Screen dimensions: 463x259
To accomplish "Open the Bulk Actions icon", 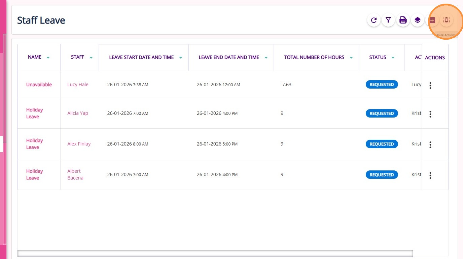I will 447,20.
